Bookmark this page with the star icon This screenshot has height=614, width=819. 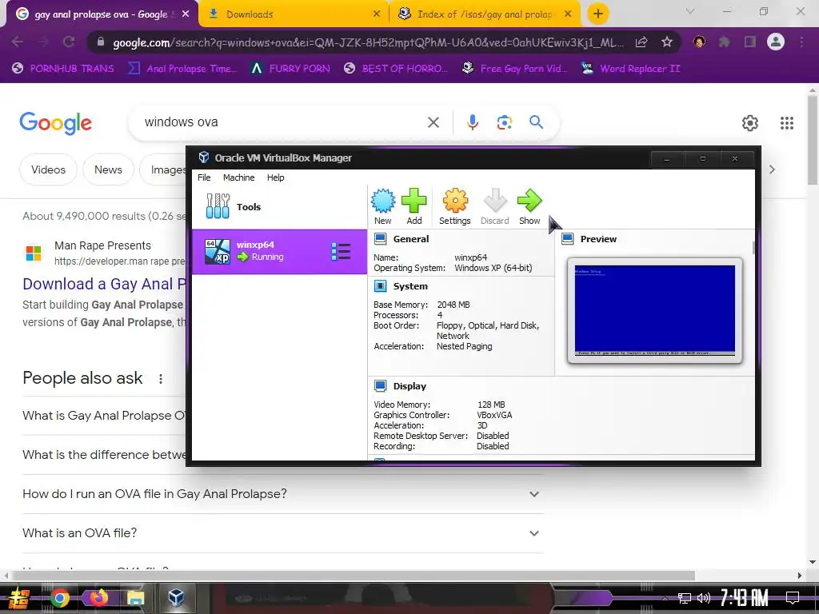point(666,42)
